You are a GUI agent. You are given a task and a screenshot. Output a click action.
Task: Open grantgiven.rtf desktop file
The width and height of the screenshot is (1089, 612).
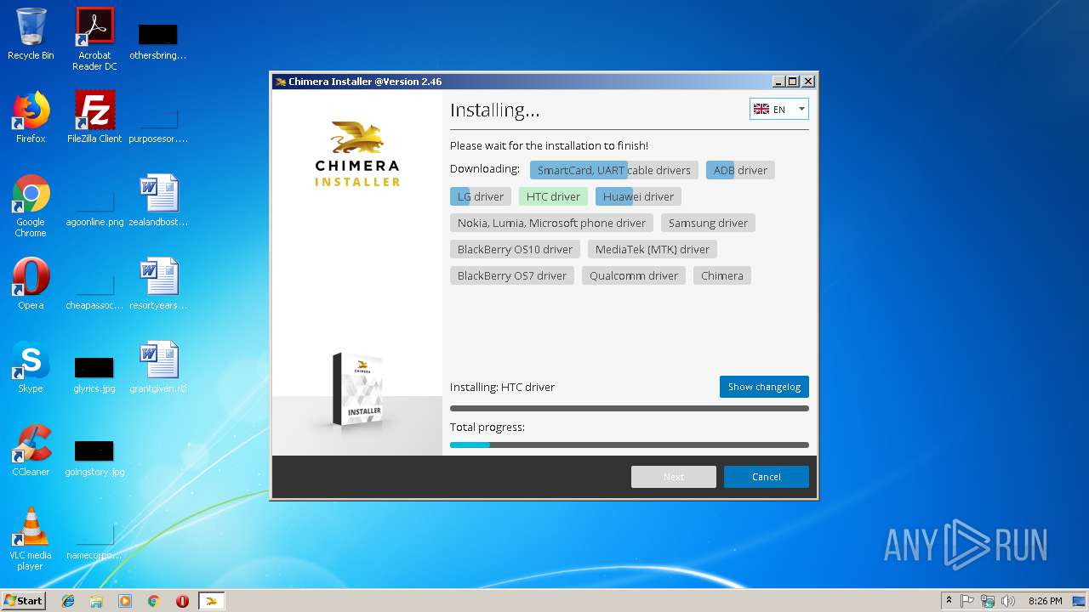click(158, 367)
